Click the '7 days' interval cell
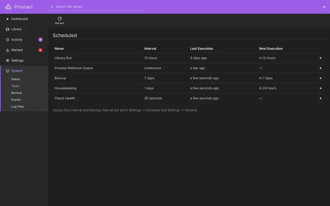Screen dimensions: 330x206 pos(149,78)
